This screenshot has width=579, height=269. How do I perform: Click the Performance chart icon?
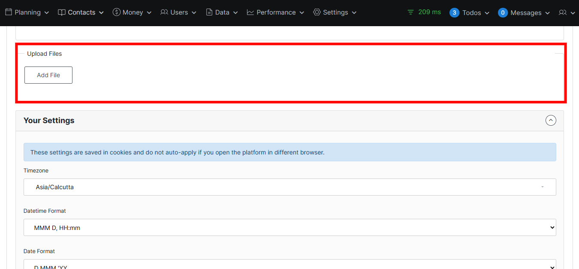(x=250, y=12)
